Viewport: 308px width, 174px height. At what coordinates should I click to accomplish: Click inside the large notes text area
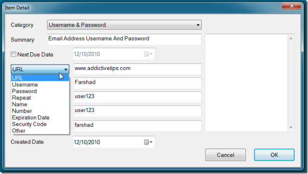click(246, 83)
